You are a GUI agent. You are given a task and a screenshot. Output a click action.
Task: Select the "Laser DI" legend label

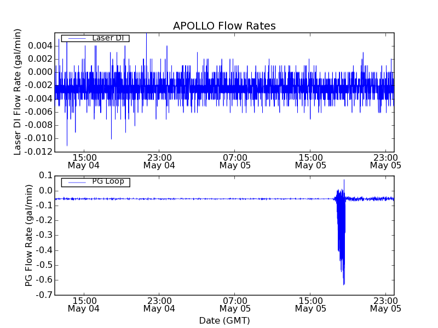point(107,38)
